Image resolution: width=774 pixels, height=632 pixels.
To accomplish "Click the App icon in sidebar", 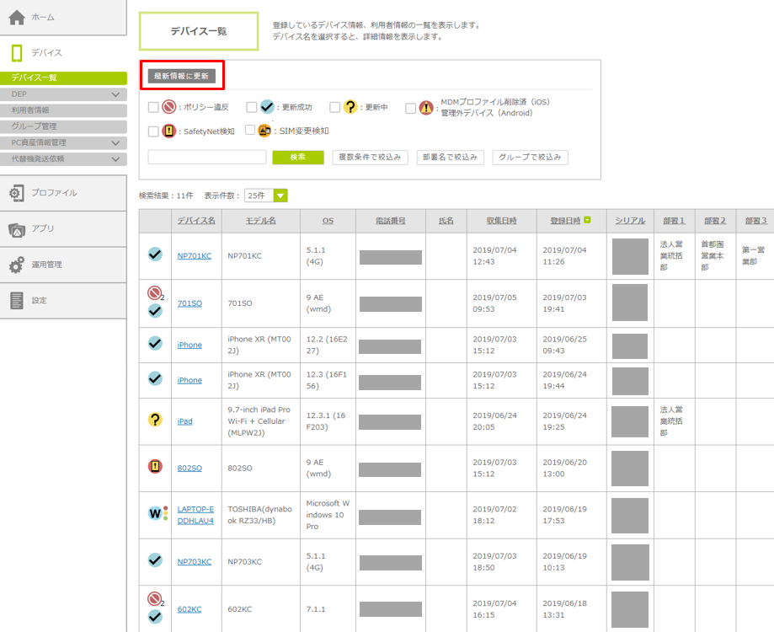I will pos(17,229).
